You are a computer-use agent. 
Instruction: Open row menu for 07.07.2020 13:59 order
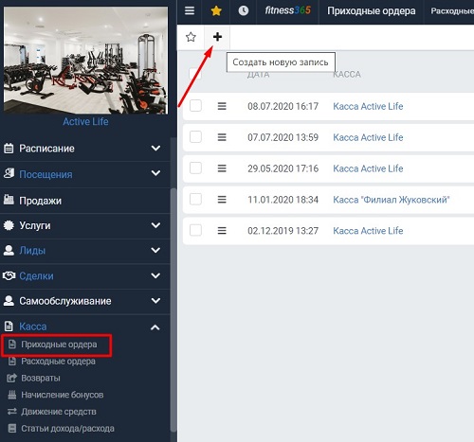pyautogui.click(x=222, y=137)
